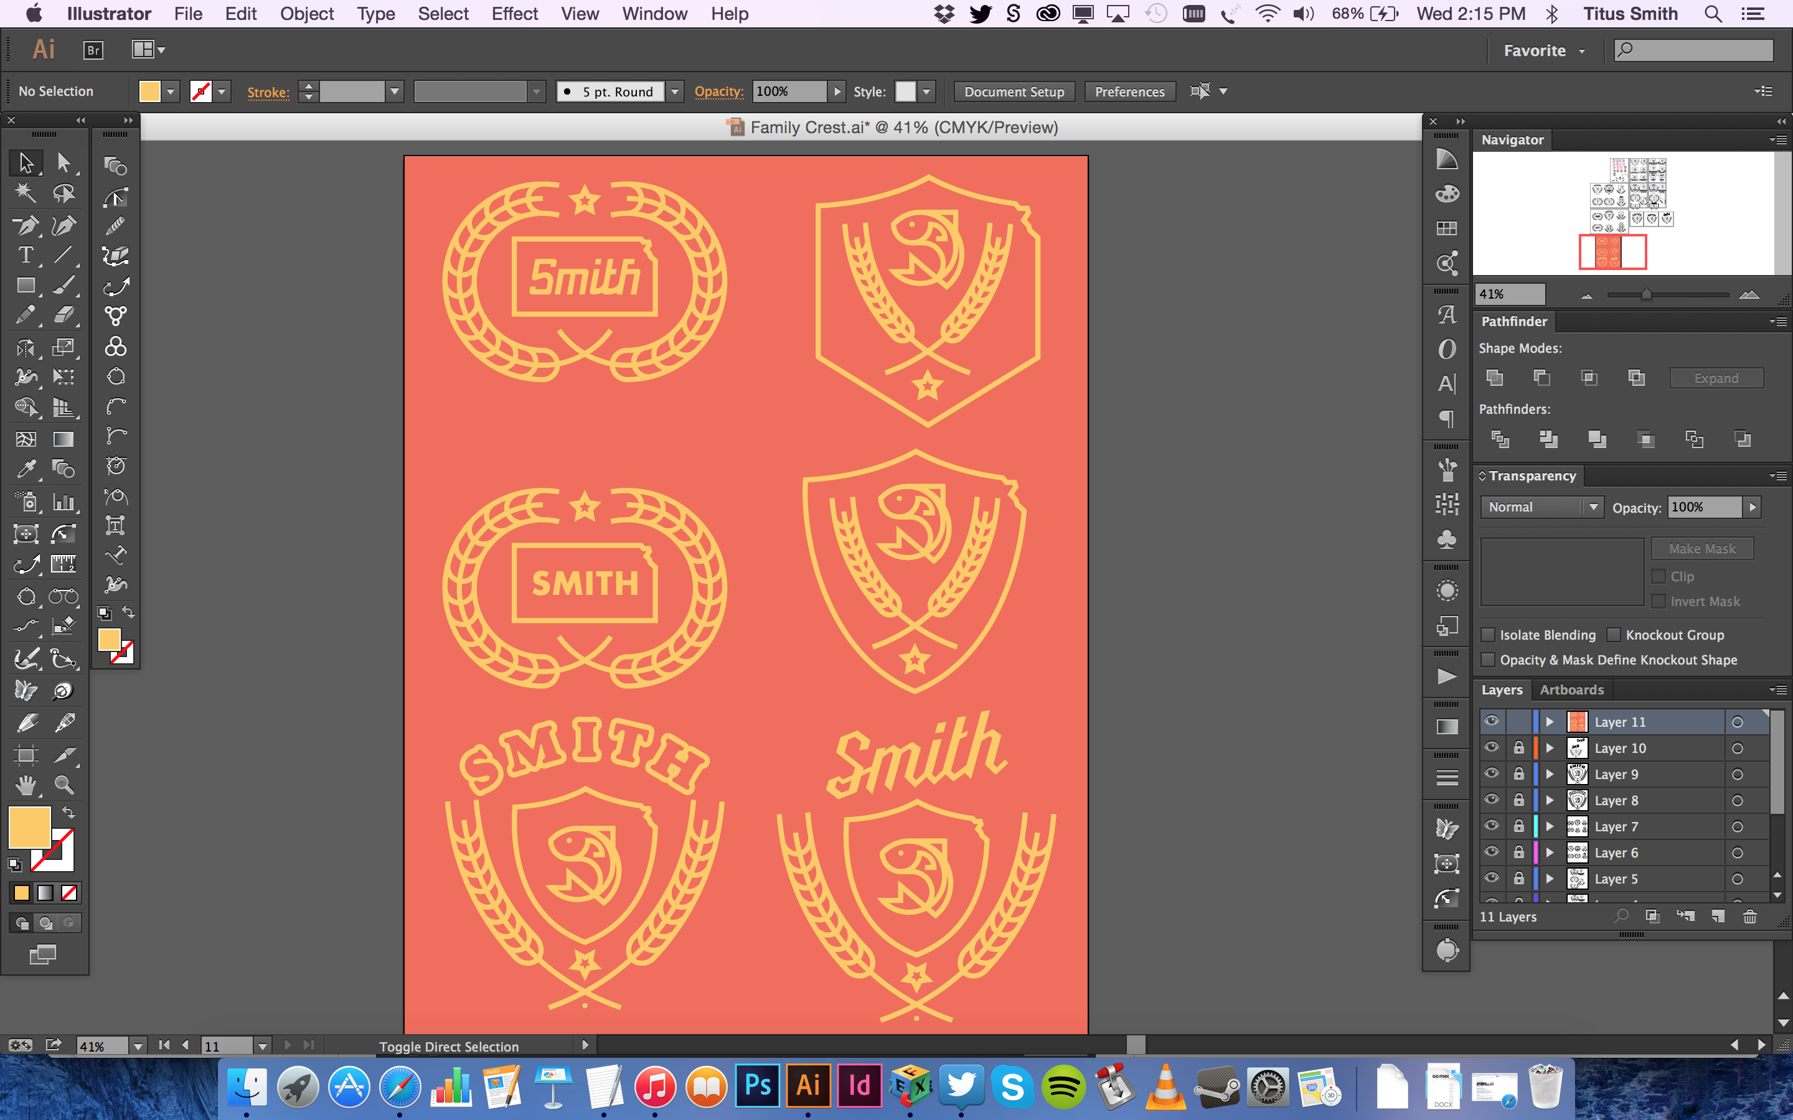Select the Paintbrush tool
1793x1120 pixels.
click(x=64, y=285)
